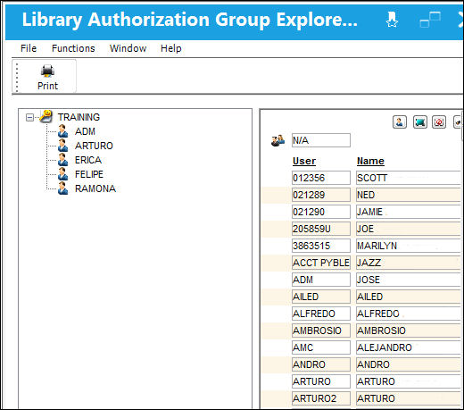Click the N/A group field
The width and height of the screenshot is (464, 410).
coord(321,140)
